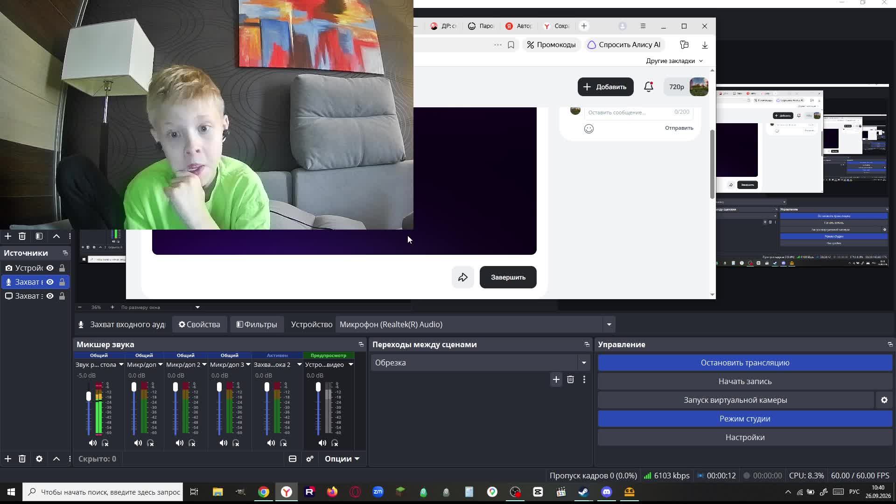
Task: Click the emoji smiley in chat
Action: point(589,129)
